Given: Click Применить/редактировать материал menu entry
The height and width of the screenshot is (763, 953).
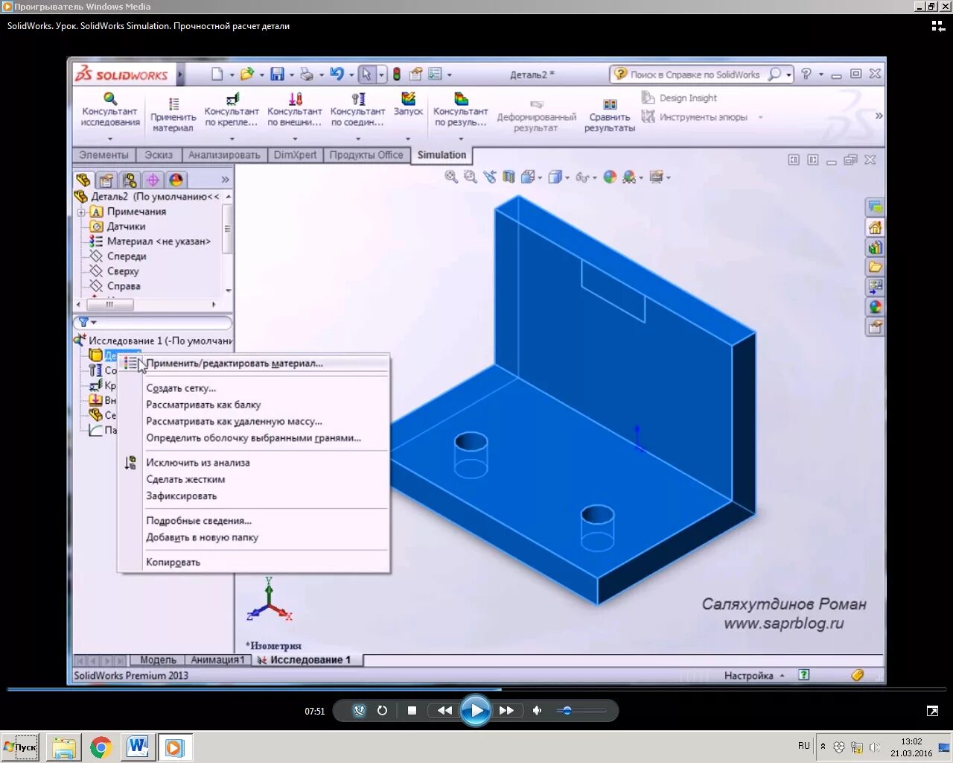Looking at the screenshot, I should (235, 363).
